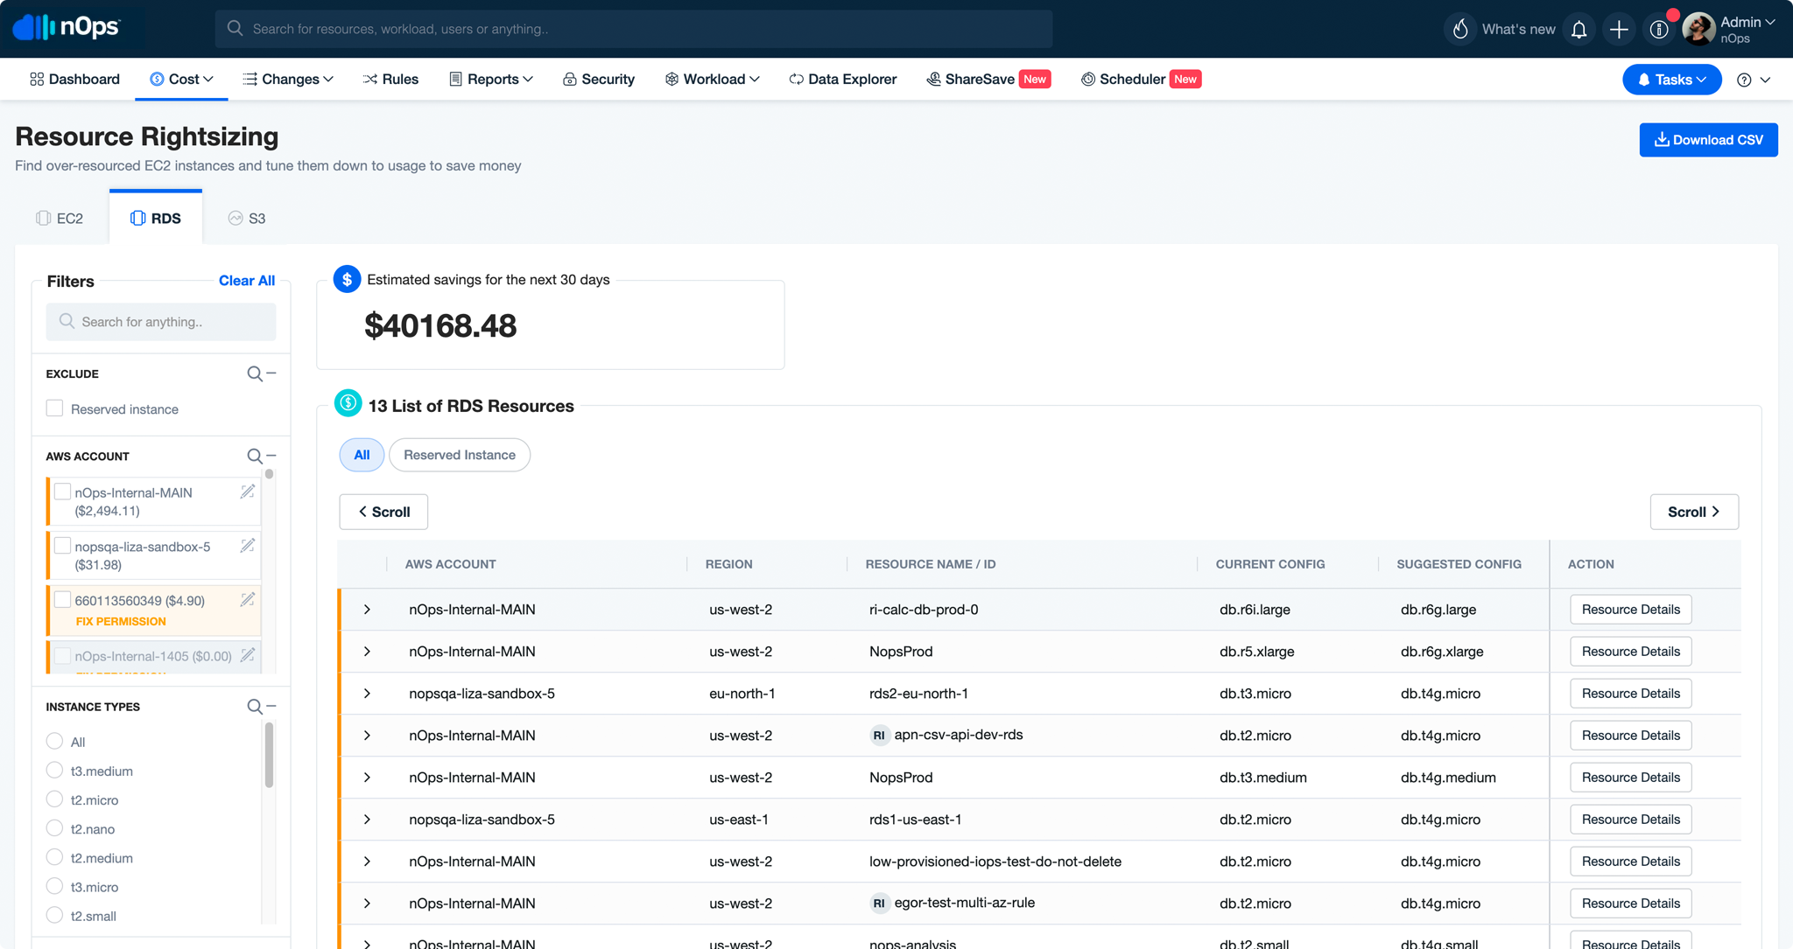Click the What's new flame icon
Screen dimensions: 1793x949
point(1459,28)
